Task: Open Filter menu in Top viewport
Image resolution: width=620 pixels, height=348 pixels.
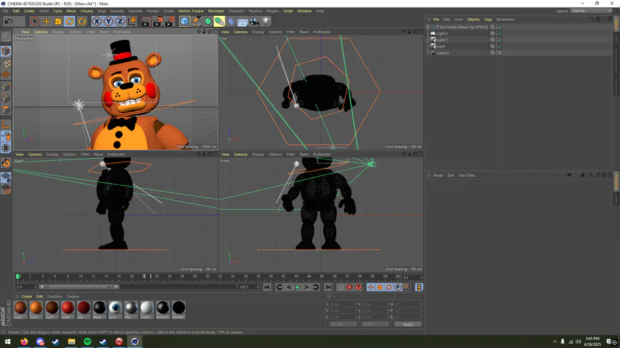Action: [291, 32]
